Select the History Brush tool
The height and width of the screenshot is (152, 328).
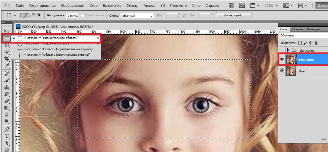pyautogui.click(x=7, y=94)
